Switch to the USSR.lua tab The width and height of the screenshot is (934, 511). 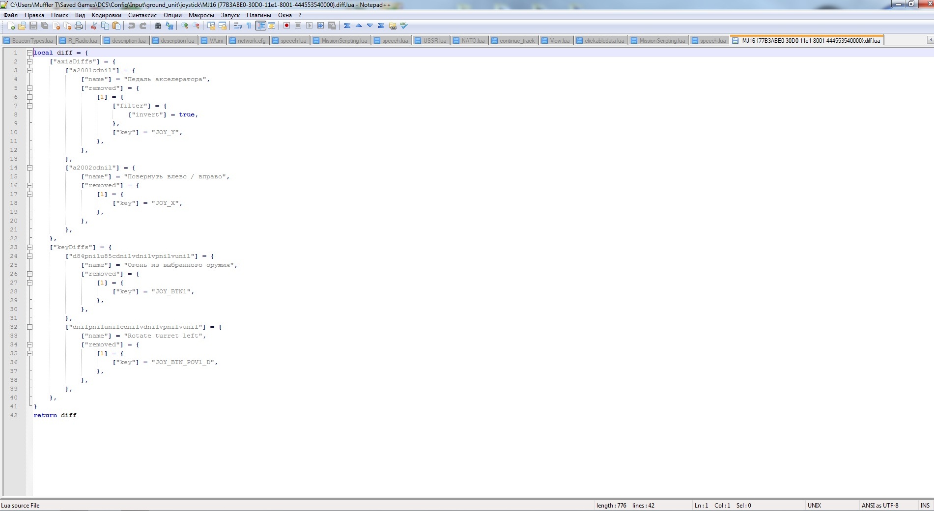coord(431,41)
